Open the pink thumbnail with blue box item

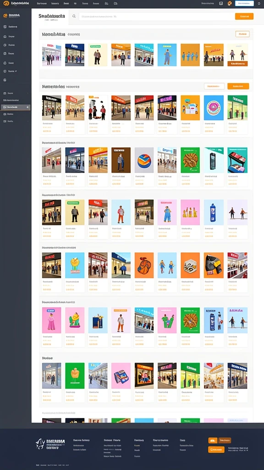pos(121,375)
